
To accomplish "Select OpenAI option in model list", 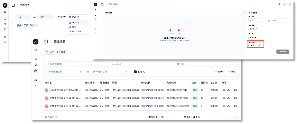I will pyautogui.click(x=78, y=23).
